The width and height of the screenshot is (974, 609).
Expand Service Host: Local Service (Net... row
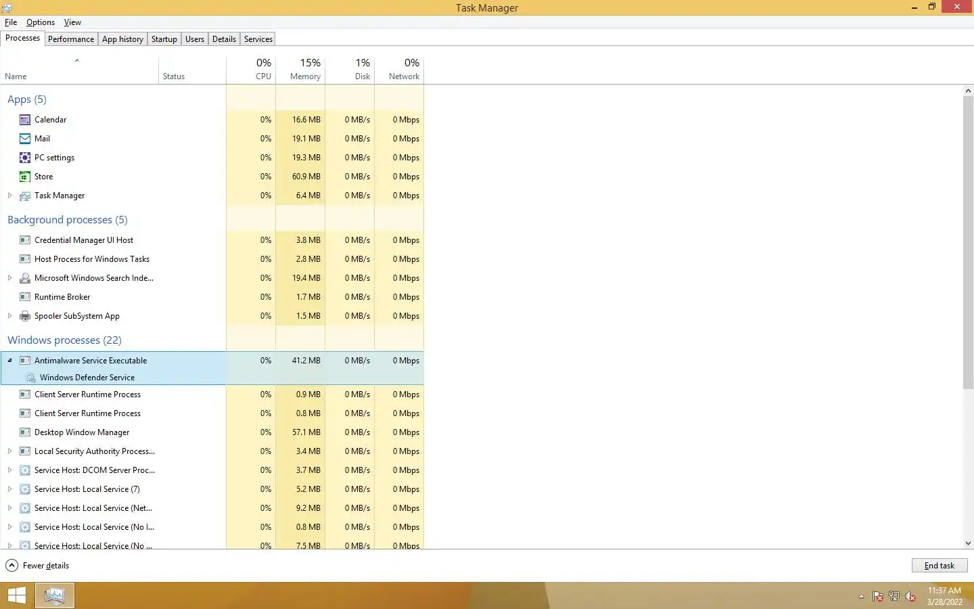click(9, 508)
